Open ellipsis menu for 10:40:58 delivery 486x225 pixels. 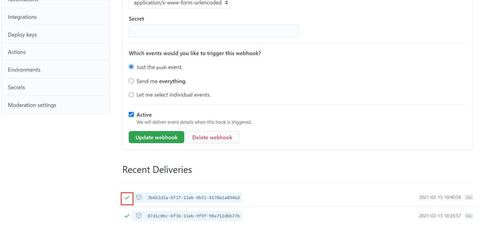[x=469, y=197]
